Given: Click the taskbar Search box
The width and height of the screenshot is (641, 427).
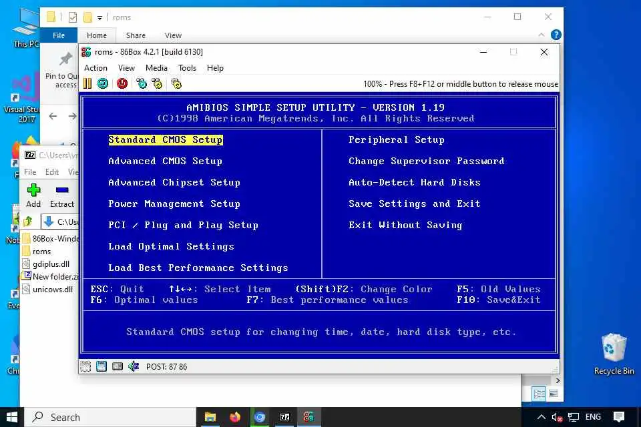Looking at the screenshot, I should click(x=110, y=417).
